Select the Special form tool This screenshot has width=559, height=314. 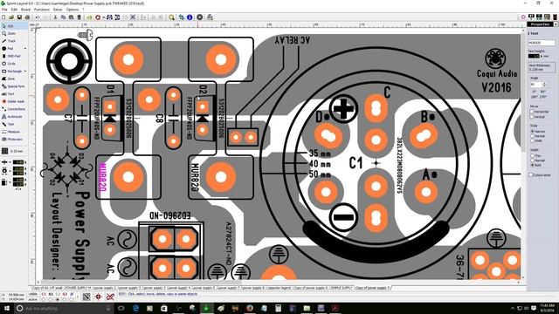14,86
